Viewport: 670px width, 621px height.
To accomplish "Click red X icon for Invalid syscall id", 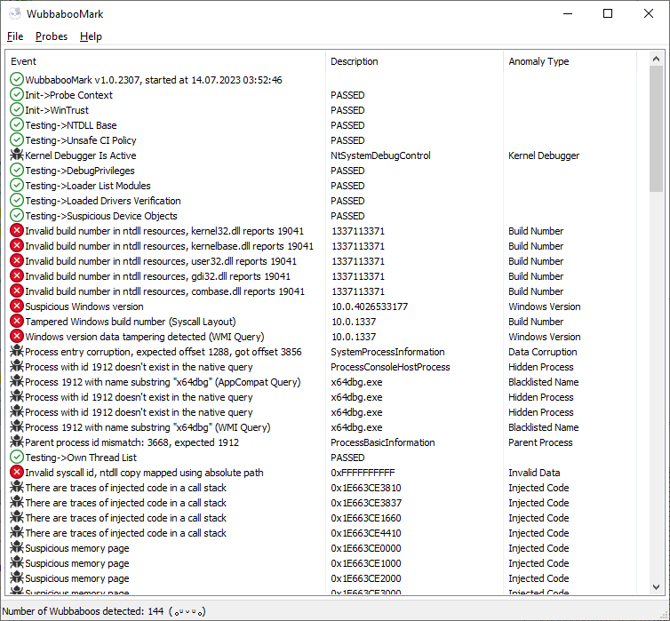I will pyautogui.click(x=17, y=473).
